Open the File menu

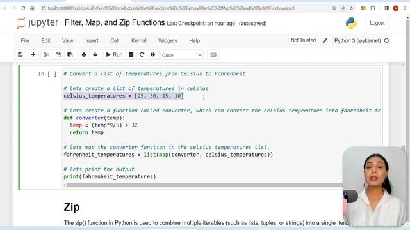[25, 41]
